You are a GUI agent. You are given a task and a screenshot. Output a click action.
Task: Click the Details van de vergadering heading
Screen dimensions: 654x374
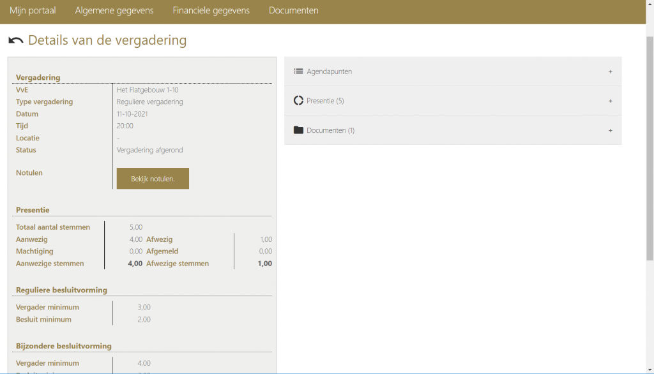(107, 41)
